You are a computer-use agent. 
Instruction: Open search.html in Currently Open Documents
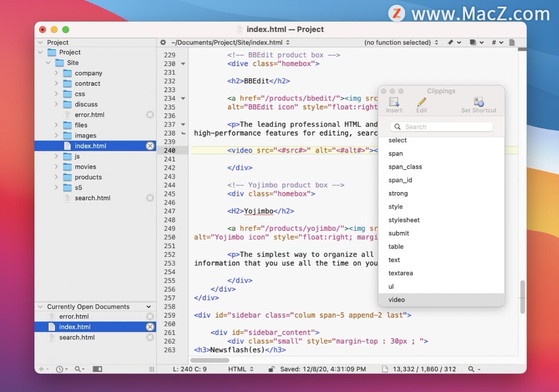point(95,337)
